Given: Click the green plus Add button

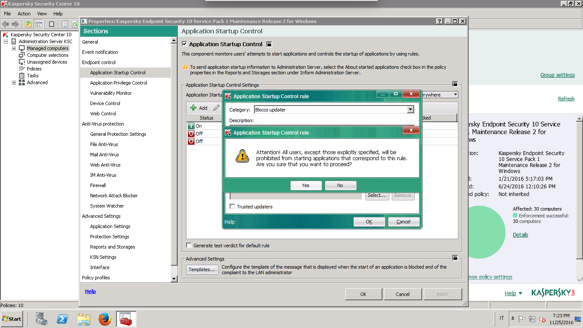Looking at the screenshot, I should (x=199, y=108).
